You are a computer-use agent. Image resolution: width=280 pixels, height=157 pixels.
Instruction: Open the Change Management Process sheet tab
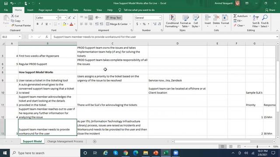coord(65,141)
